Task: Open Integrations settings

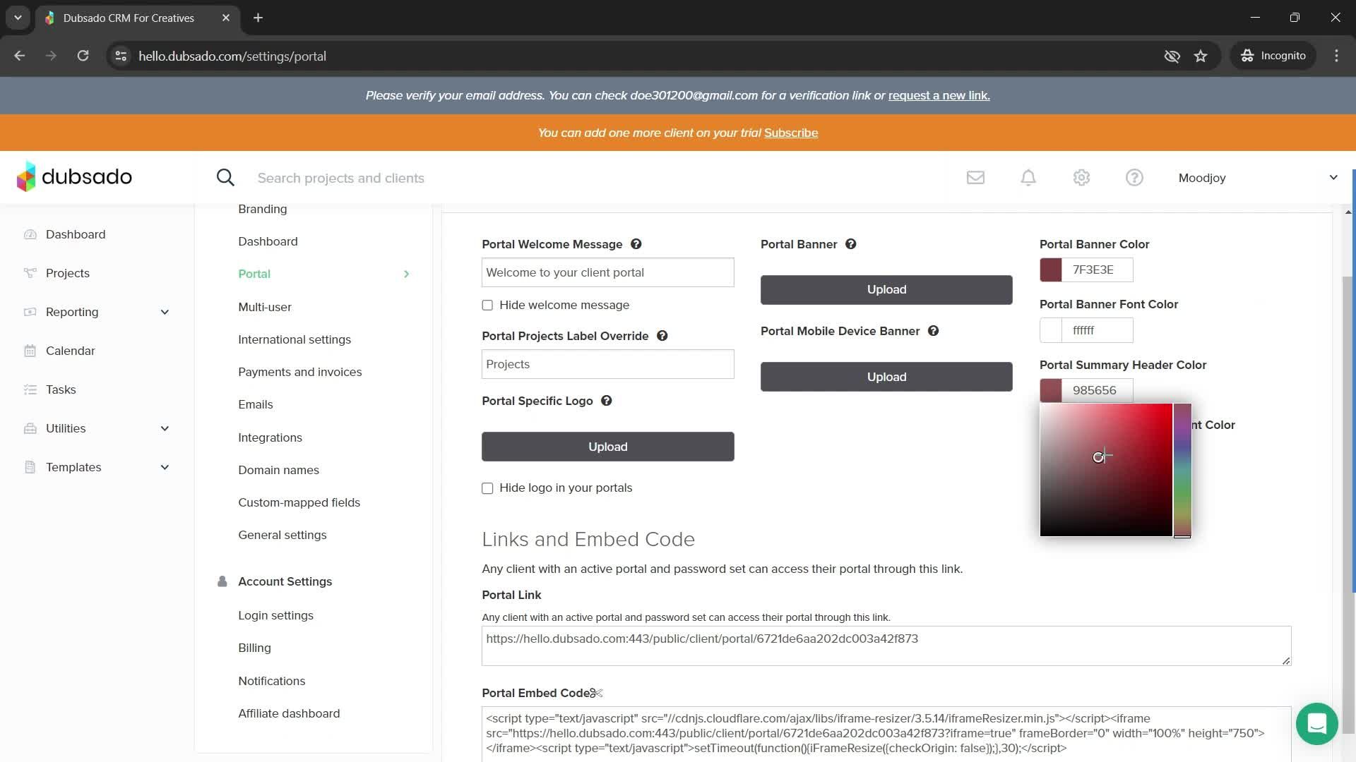Action: pyautogui.click(x=270, y=437)
